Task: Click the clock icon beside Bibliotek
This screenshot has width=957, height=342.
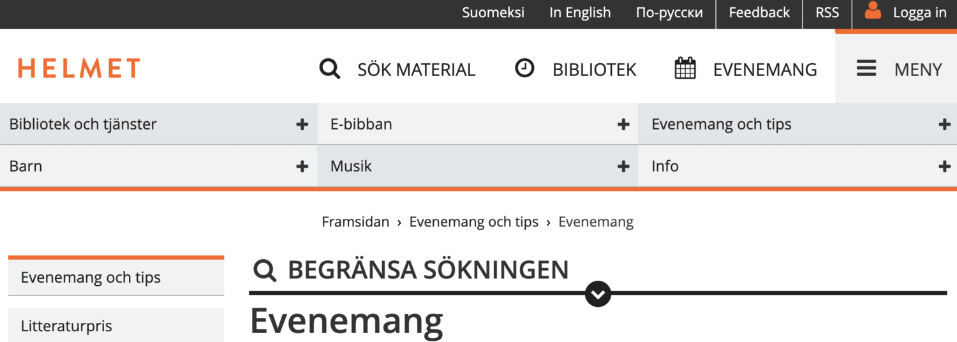Action: 524,68
